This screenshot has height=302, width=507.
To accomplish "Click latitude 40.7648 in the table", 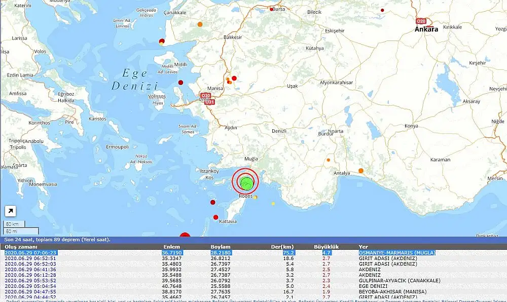I will click(172, 286).
